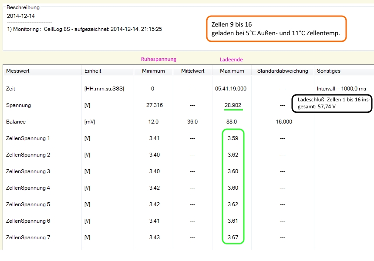The width and height of the screenshot is (374, 261).
Task: Click the ZellenSpannung 7 row label
Action: [x=28, y=238]
